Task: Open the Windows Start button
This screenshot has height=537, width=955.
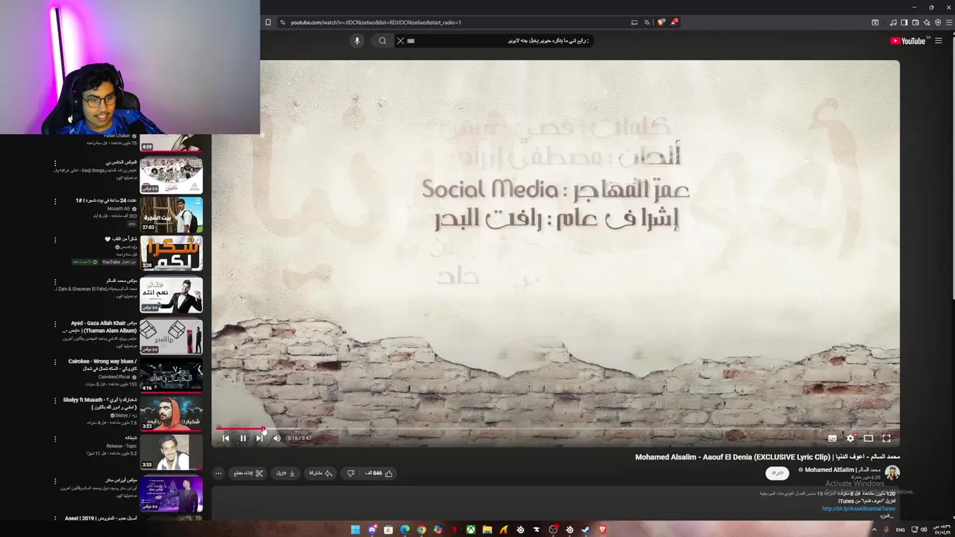Action: [356, 530]
